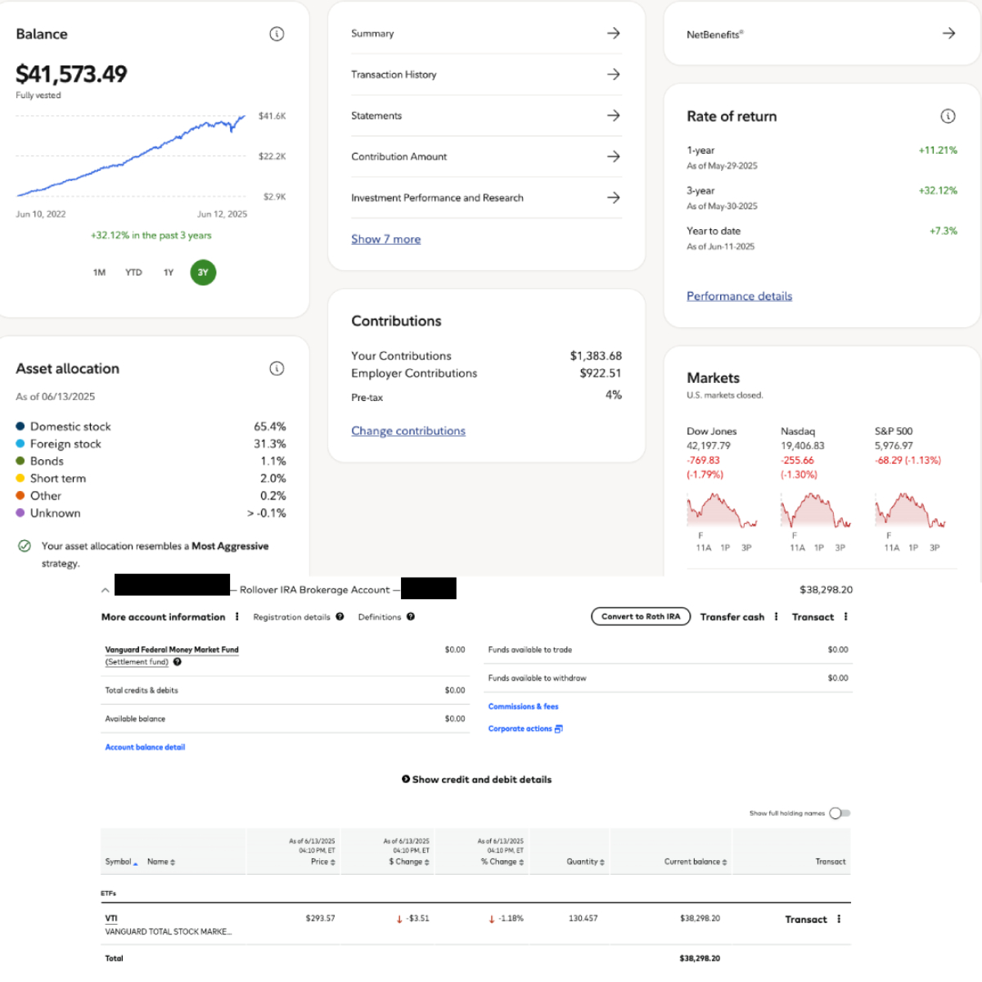The height and width of the screenshot is (982, 982).
Task: Expand Show 7 more links
Action: tap(385, 239)
